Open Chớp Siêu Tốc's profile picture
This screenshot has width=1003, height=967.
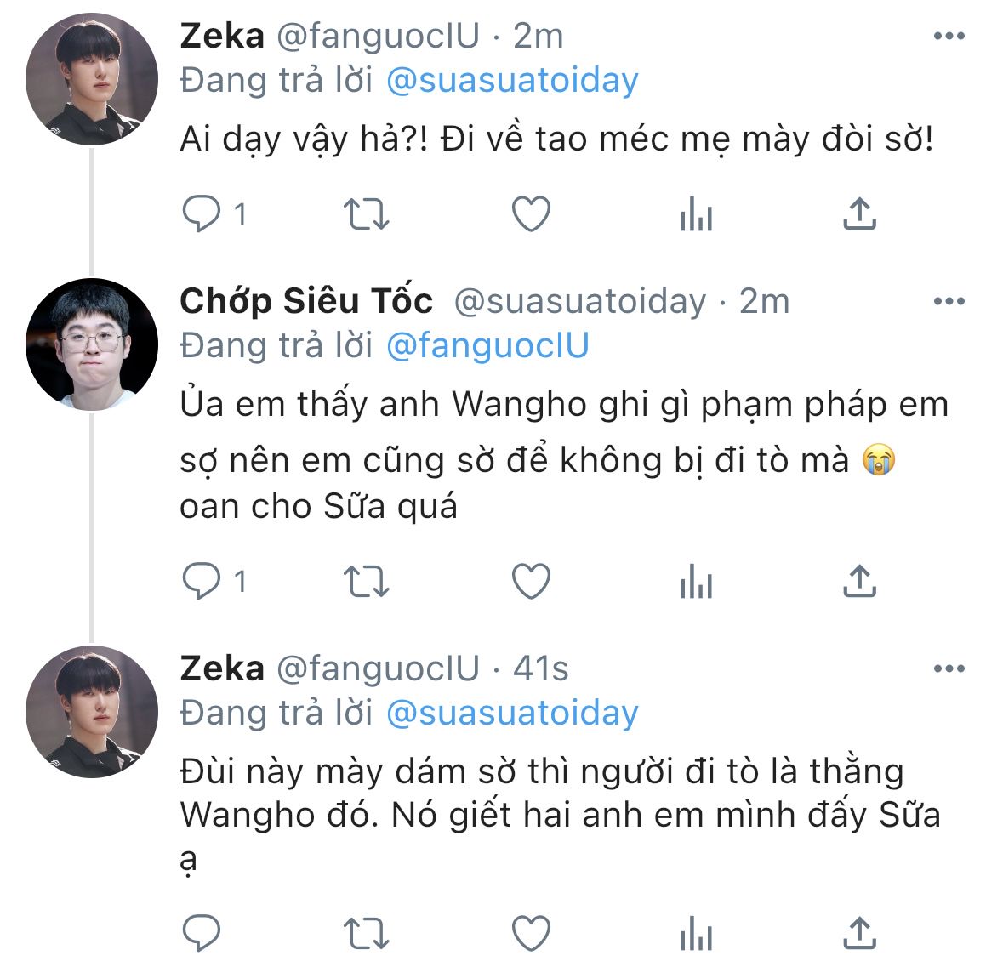pos(92,344)
